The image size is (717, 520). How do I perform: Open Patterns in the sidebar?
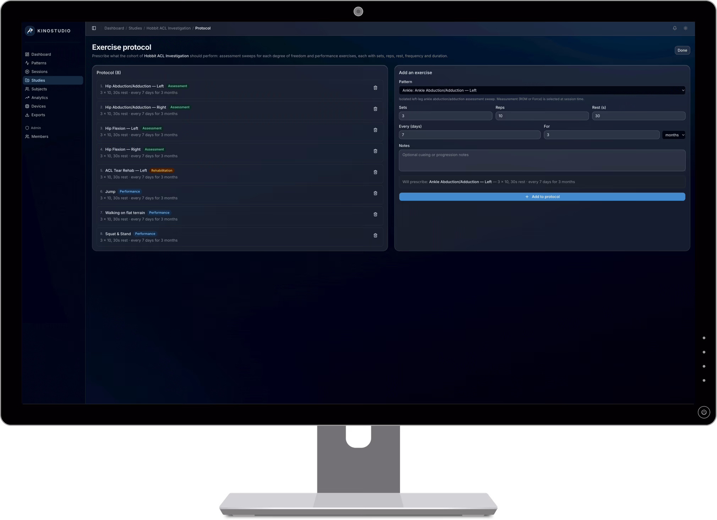(53, 63)
